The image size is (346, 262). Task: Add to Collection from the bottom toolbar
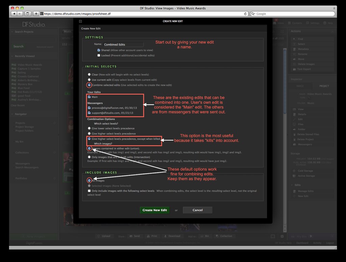(x=224, y=236)
